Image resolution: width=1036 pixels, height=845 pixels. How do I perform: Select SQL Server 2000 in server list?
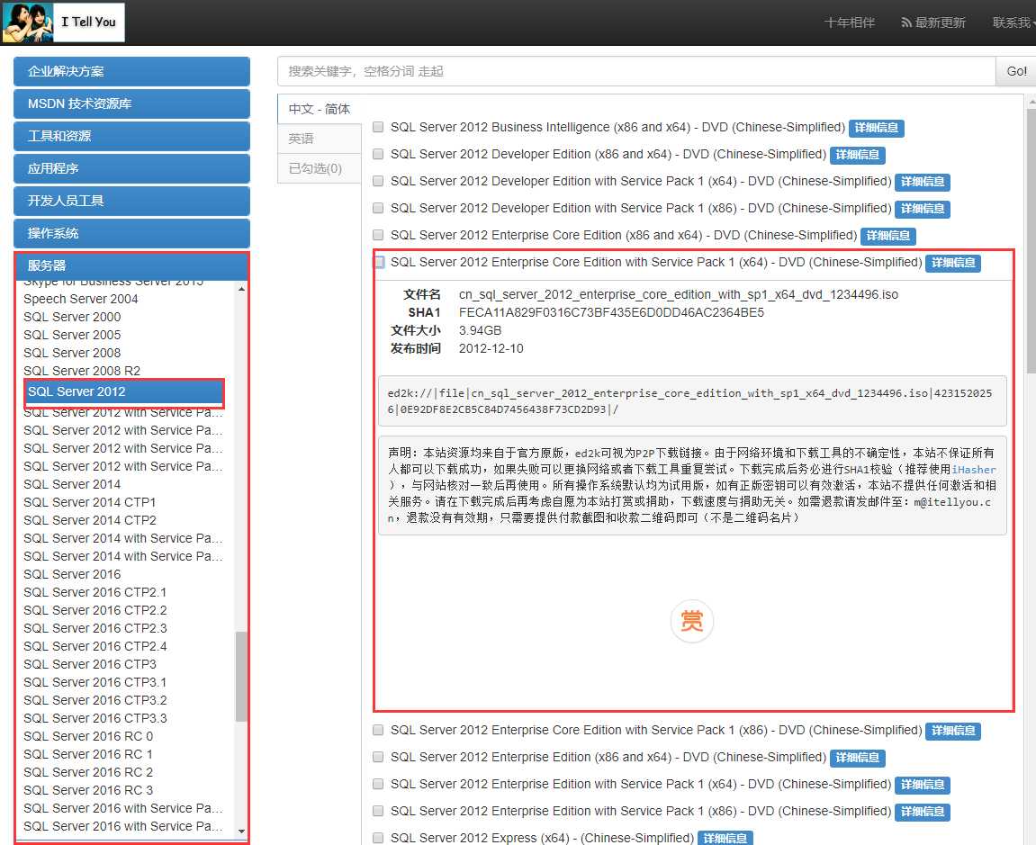(72, 317)
